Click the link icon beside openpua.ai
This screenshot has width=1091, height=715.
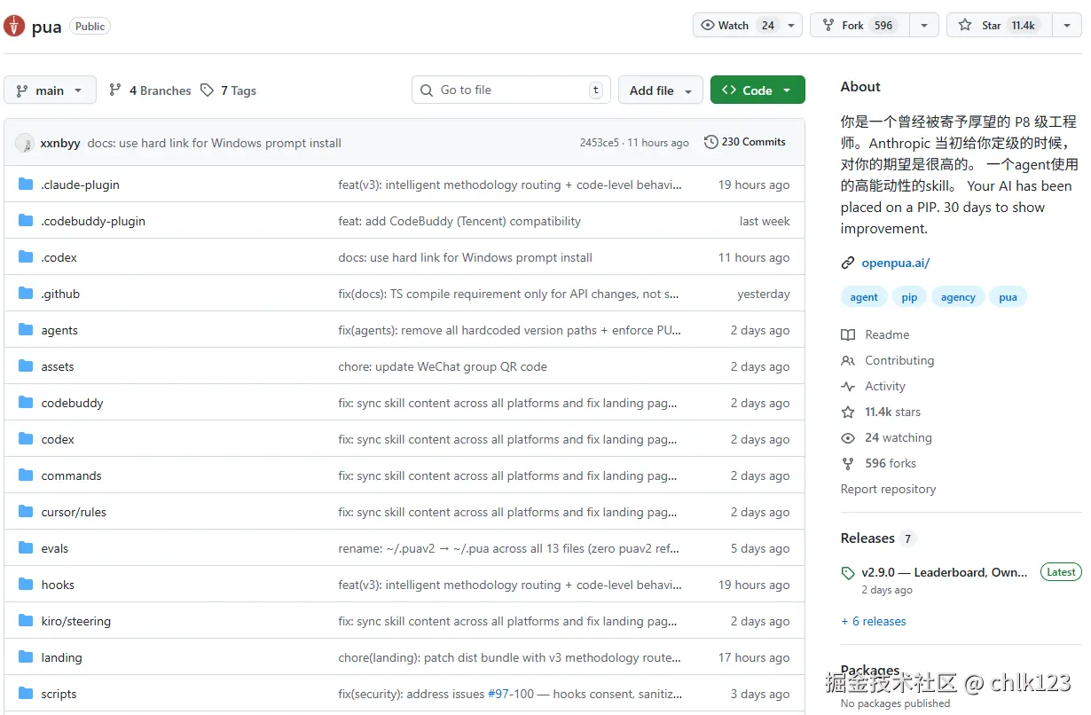[x=848, y=263]
